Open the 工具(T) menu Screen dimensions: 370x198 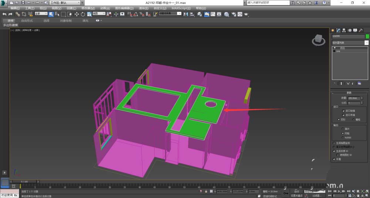[x=30, y=8]
